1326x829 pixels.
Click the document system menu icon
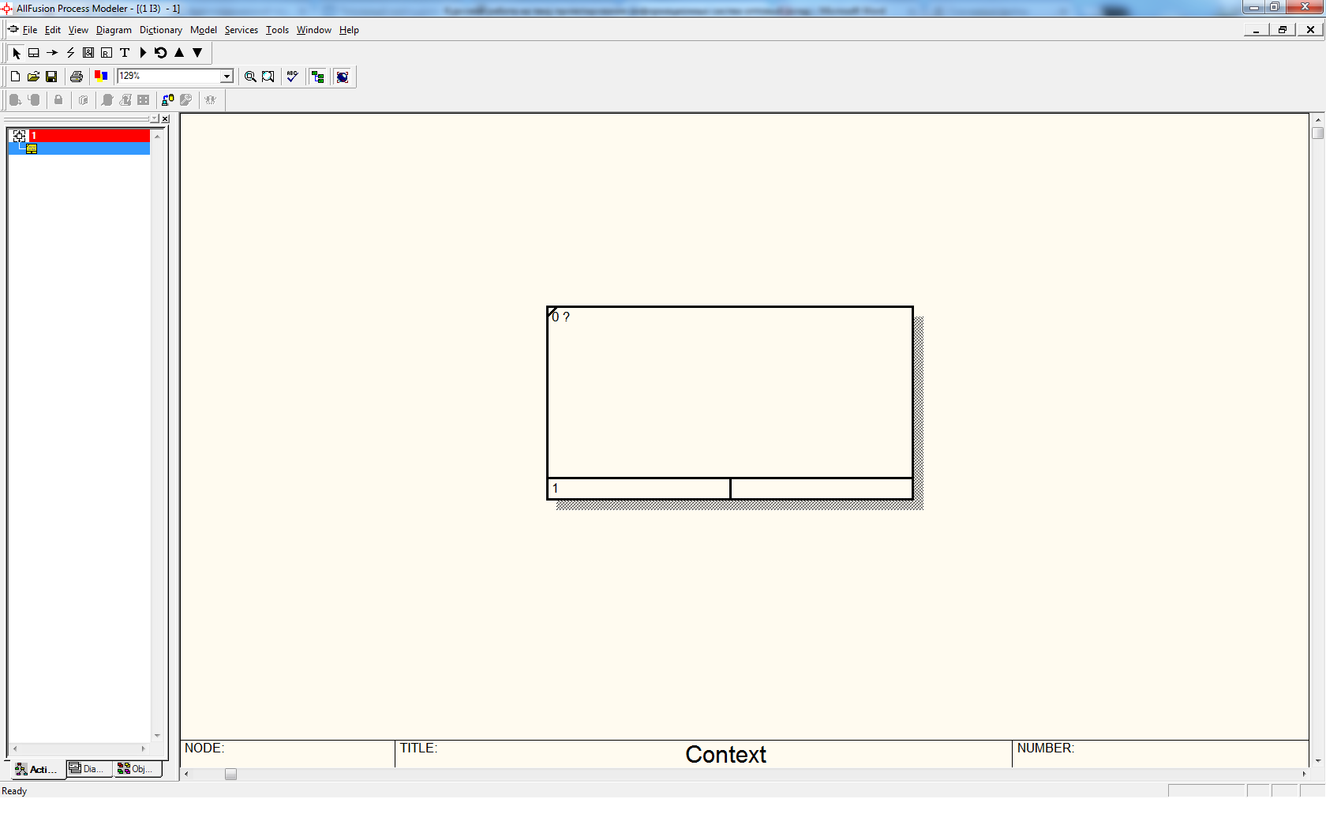point(13,29)
